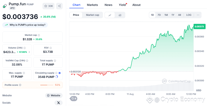Select the 1Y time range
Image resolution: width=207 pixels, height=106 pixels.
173,15
